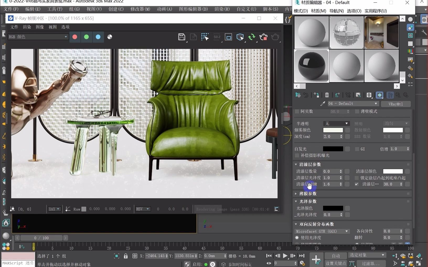This screenshot has width=428, height=267.
Task: Play the animation
Action: coord(285,256)
